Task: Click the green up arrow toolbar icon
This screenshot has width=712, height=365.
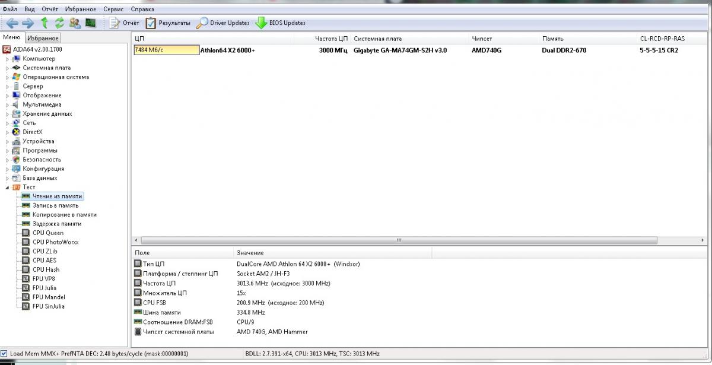Action: [44, 23]
